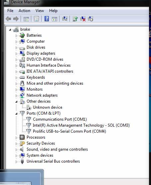Image resolution: width=151 pixels, height=185 pixels.
Task: Expand the Batteries category
Action: [x=16, y=36]
